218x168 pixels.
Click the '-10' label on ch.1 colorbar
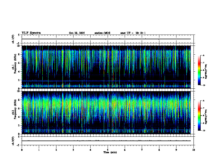(x=203, y=85)
